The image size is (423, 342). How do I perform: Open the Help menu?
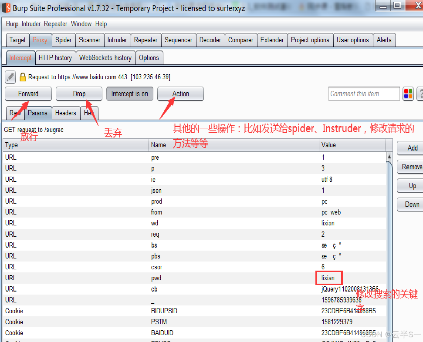[101, 24]
